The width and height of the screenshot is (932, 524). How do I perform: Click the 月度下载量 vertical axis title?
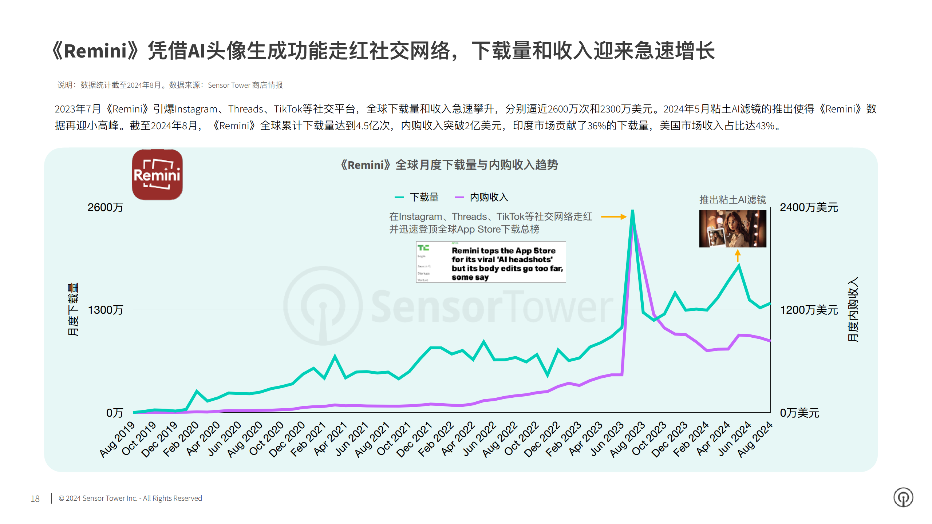[x=73, y=309]
